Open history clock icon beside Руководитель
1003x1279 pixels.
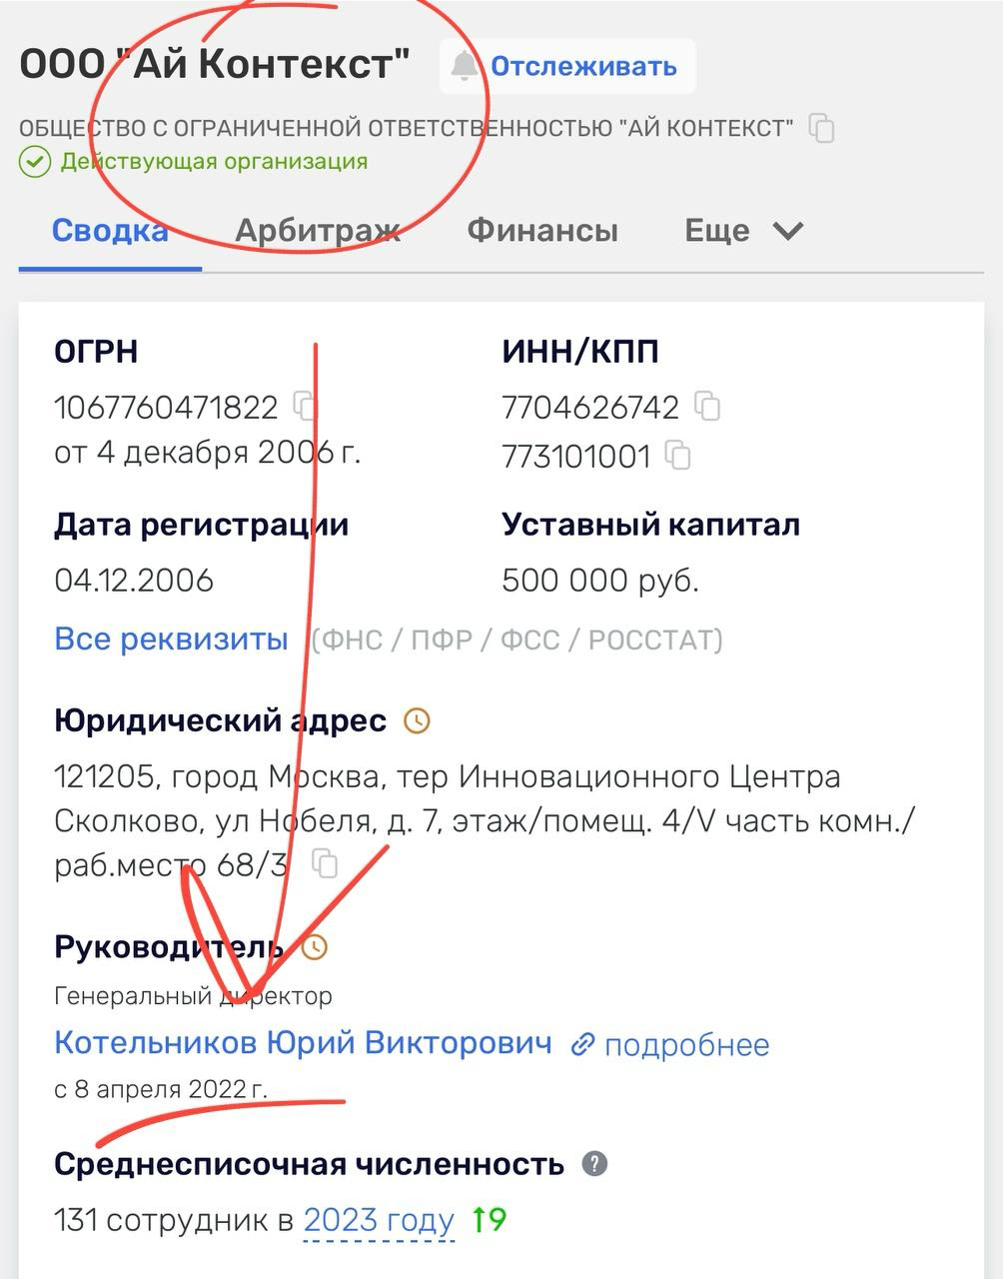315,946
